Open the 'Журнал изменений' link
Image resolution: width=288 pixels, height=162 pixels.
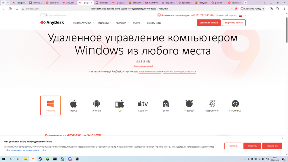(x=143, y=66)
